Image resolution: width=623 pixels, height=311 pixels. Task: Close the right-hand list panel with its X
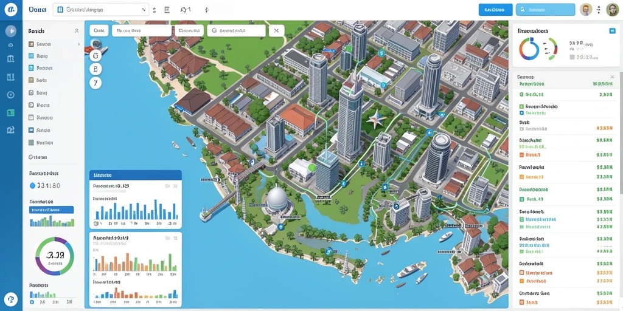(x=612, y=77)
